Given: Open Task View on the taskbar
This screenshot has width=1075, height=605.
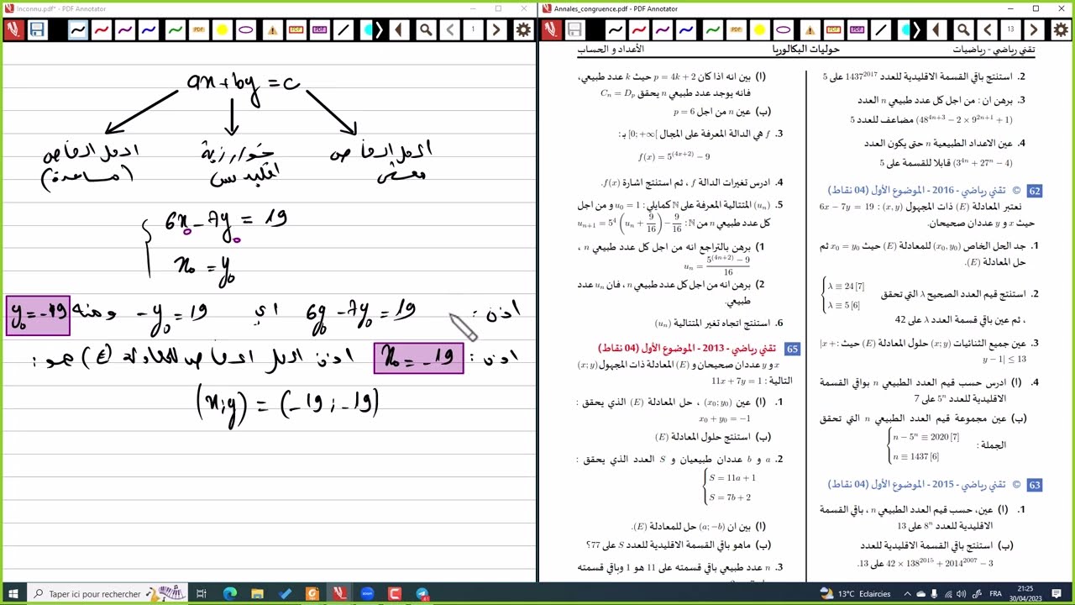Looking at the screenshot, I should coord(202,594).
